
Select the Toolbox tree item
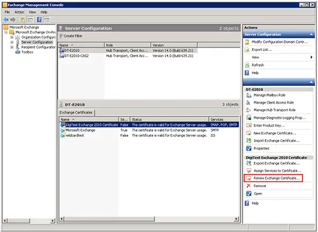point(27,52)
